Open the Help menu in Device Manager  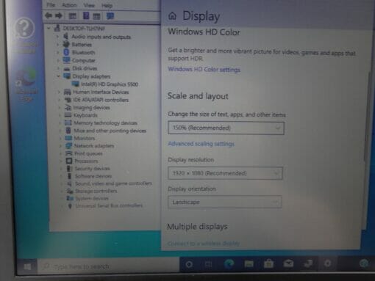click(107, 6)
